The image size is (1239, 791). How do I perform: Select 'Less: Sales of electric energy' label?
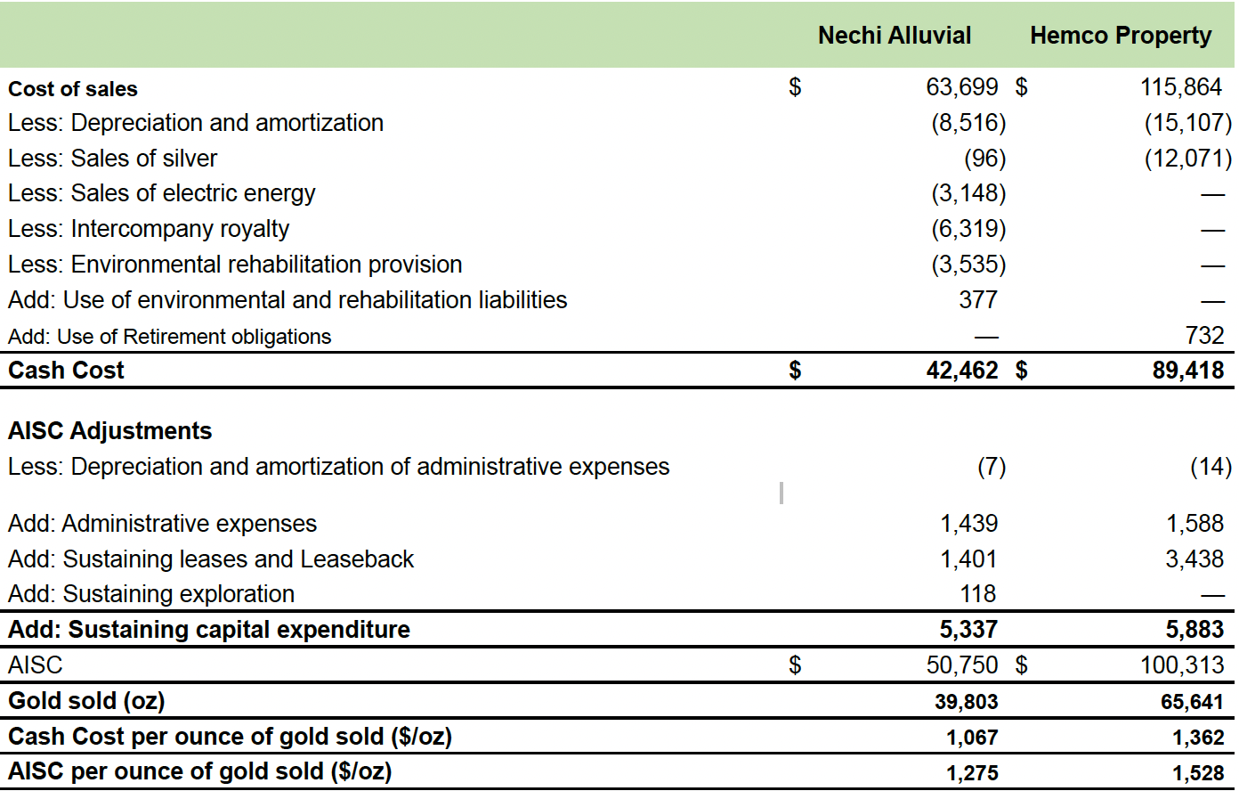pos(162,193)
